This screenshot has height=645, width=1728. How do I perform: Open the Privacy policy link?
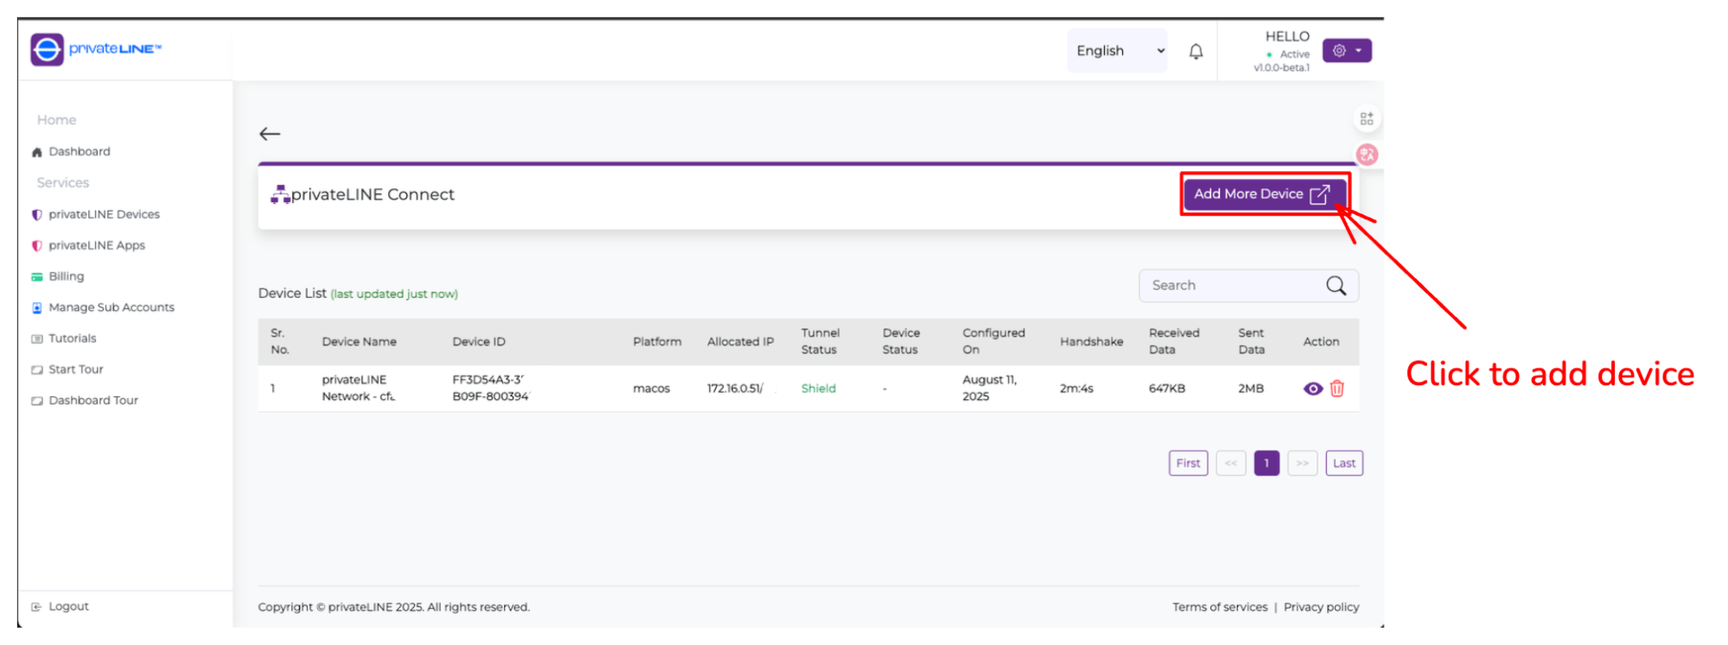[1321, 607]
